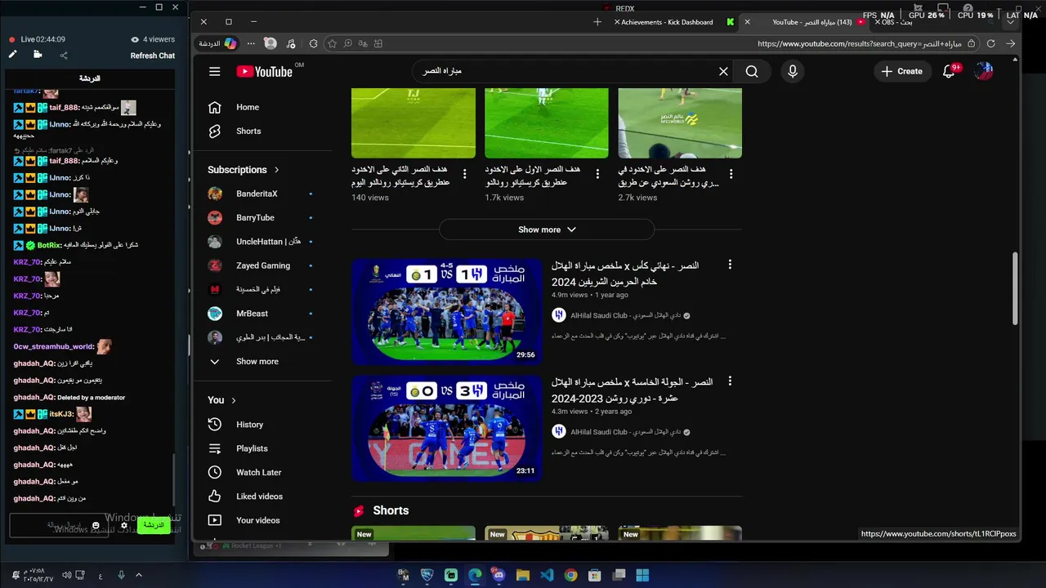Viewport: 1046px width, 588px height.
Task: Open options for 2023-2024 Roshn League video
Action: pyautogui.click(x=731, y=381)
